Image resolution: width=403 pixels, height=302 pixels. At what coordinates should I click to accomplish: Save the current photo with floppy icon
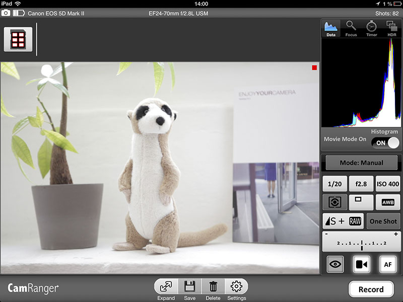[x=190, y=287]
